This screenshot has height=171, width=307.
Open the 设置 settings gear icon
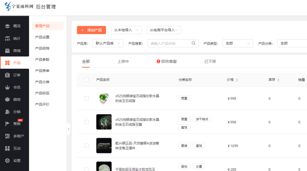[7, 160]
